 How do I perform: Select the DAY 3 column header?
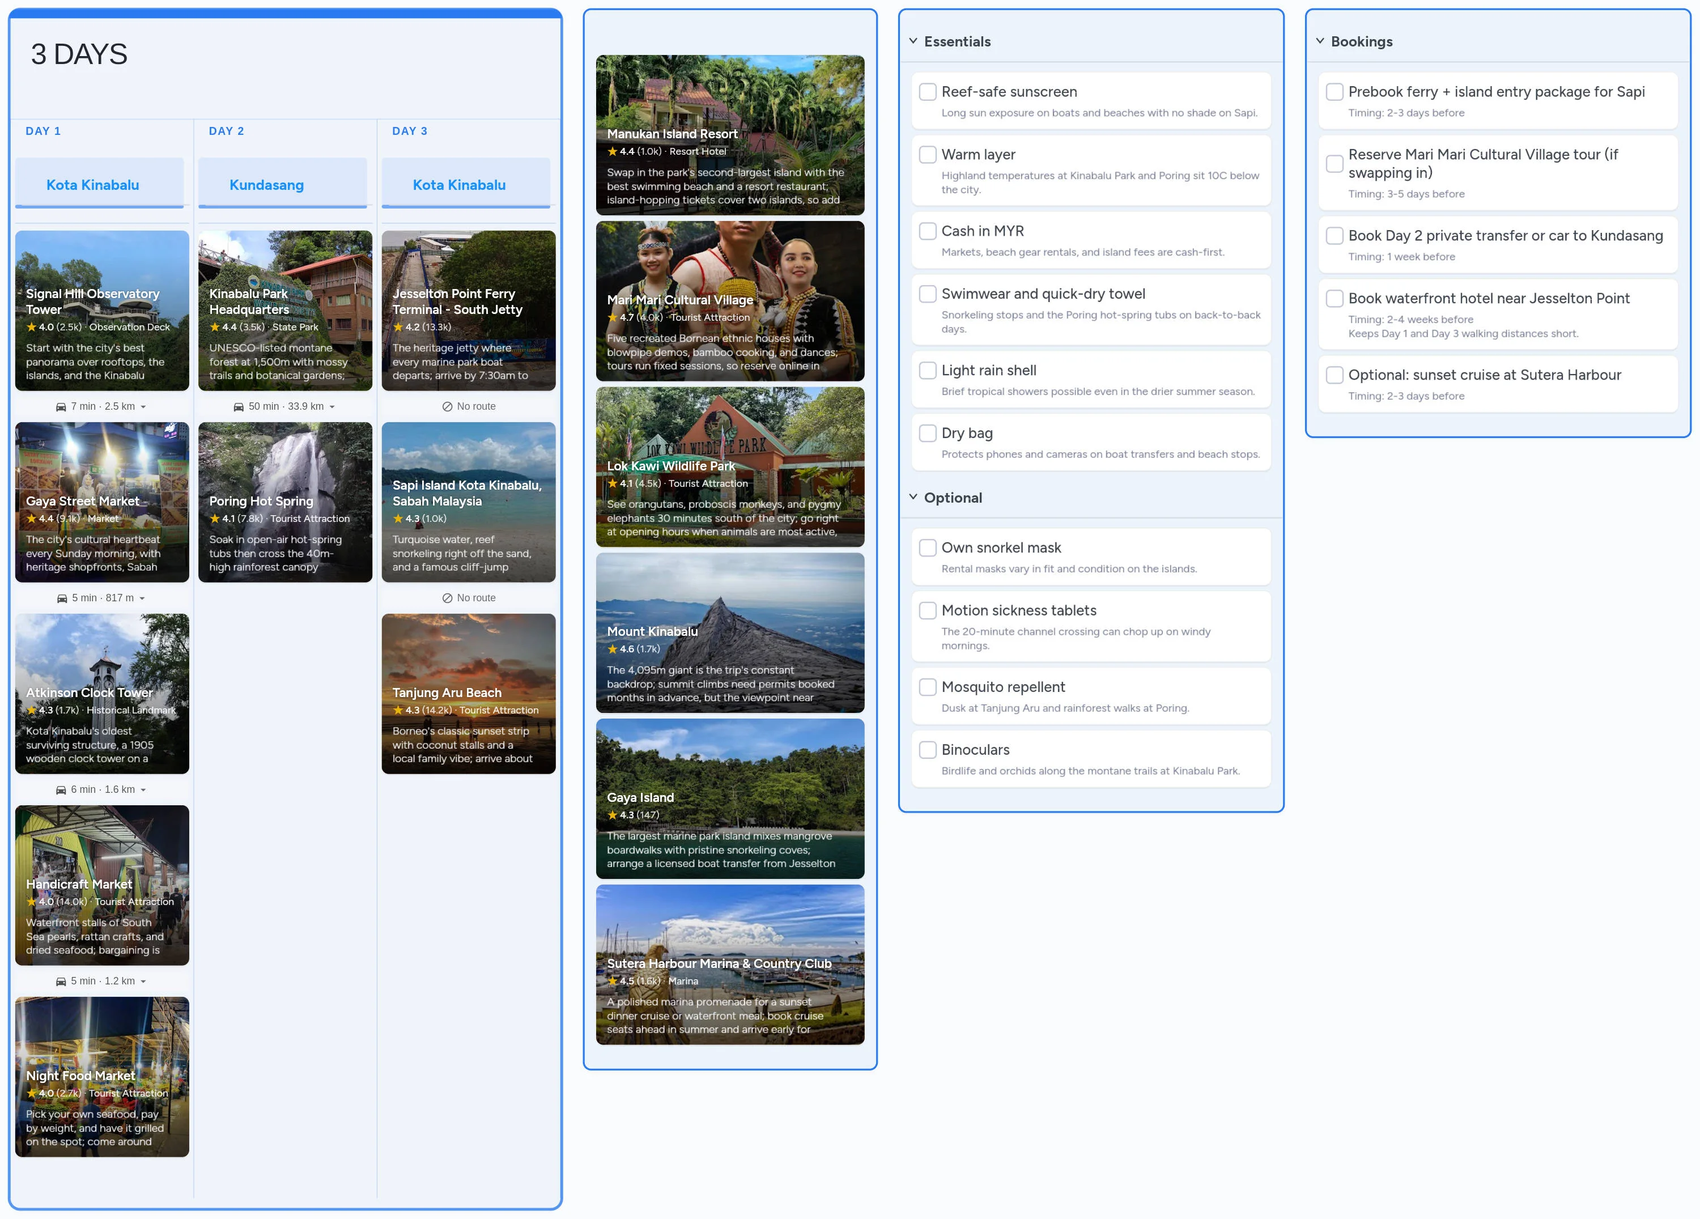[410, 131]
